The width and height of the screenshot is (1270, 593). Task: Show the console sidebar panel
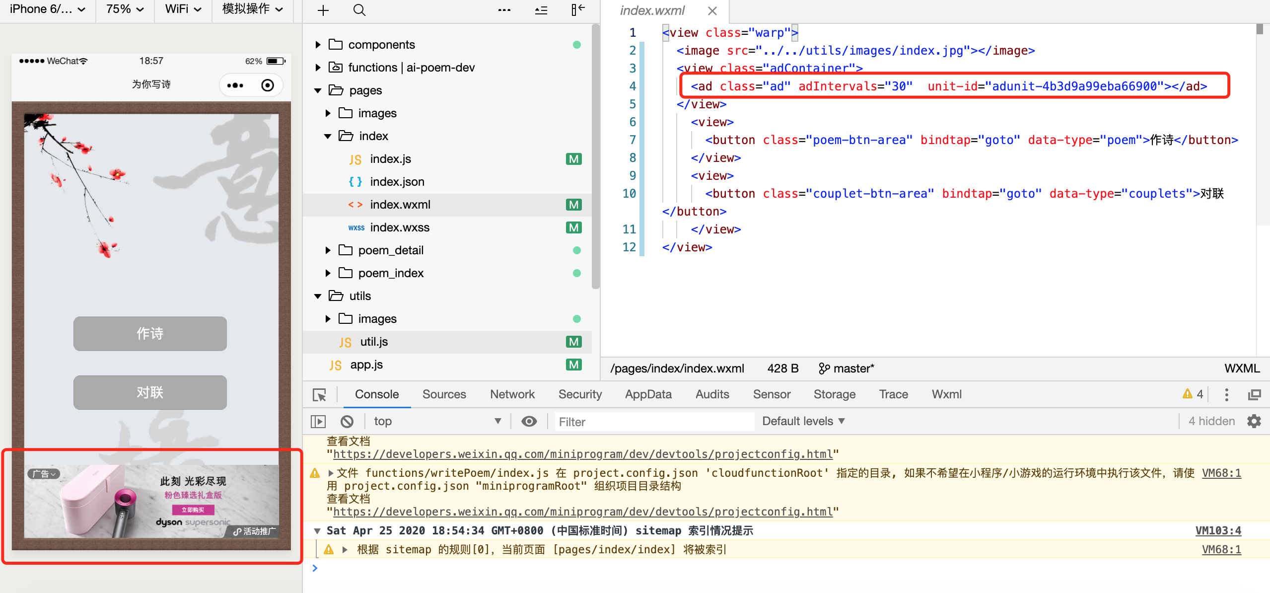318,422
